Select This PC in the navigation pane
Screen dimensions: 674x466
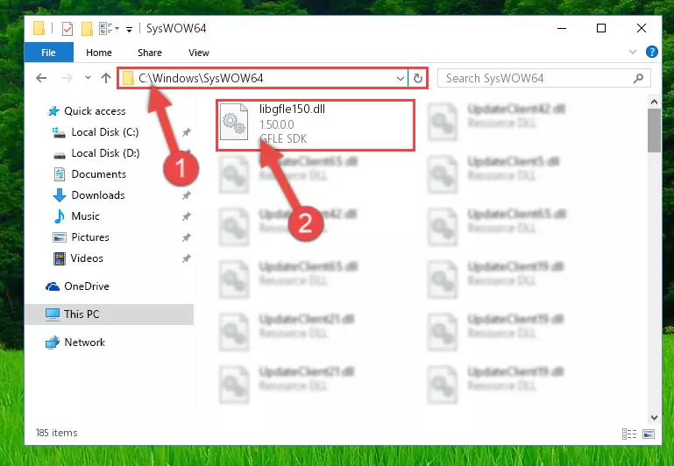(110, 314)
